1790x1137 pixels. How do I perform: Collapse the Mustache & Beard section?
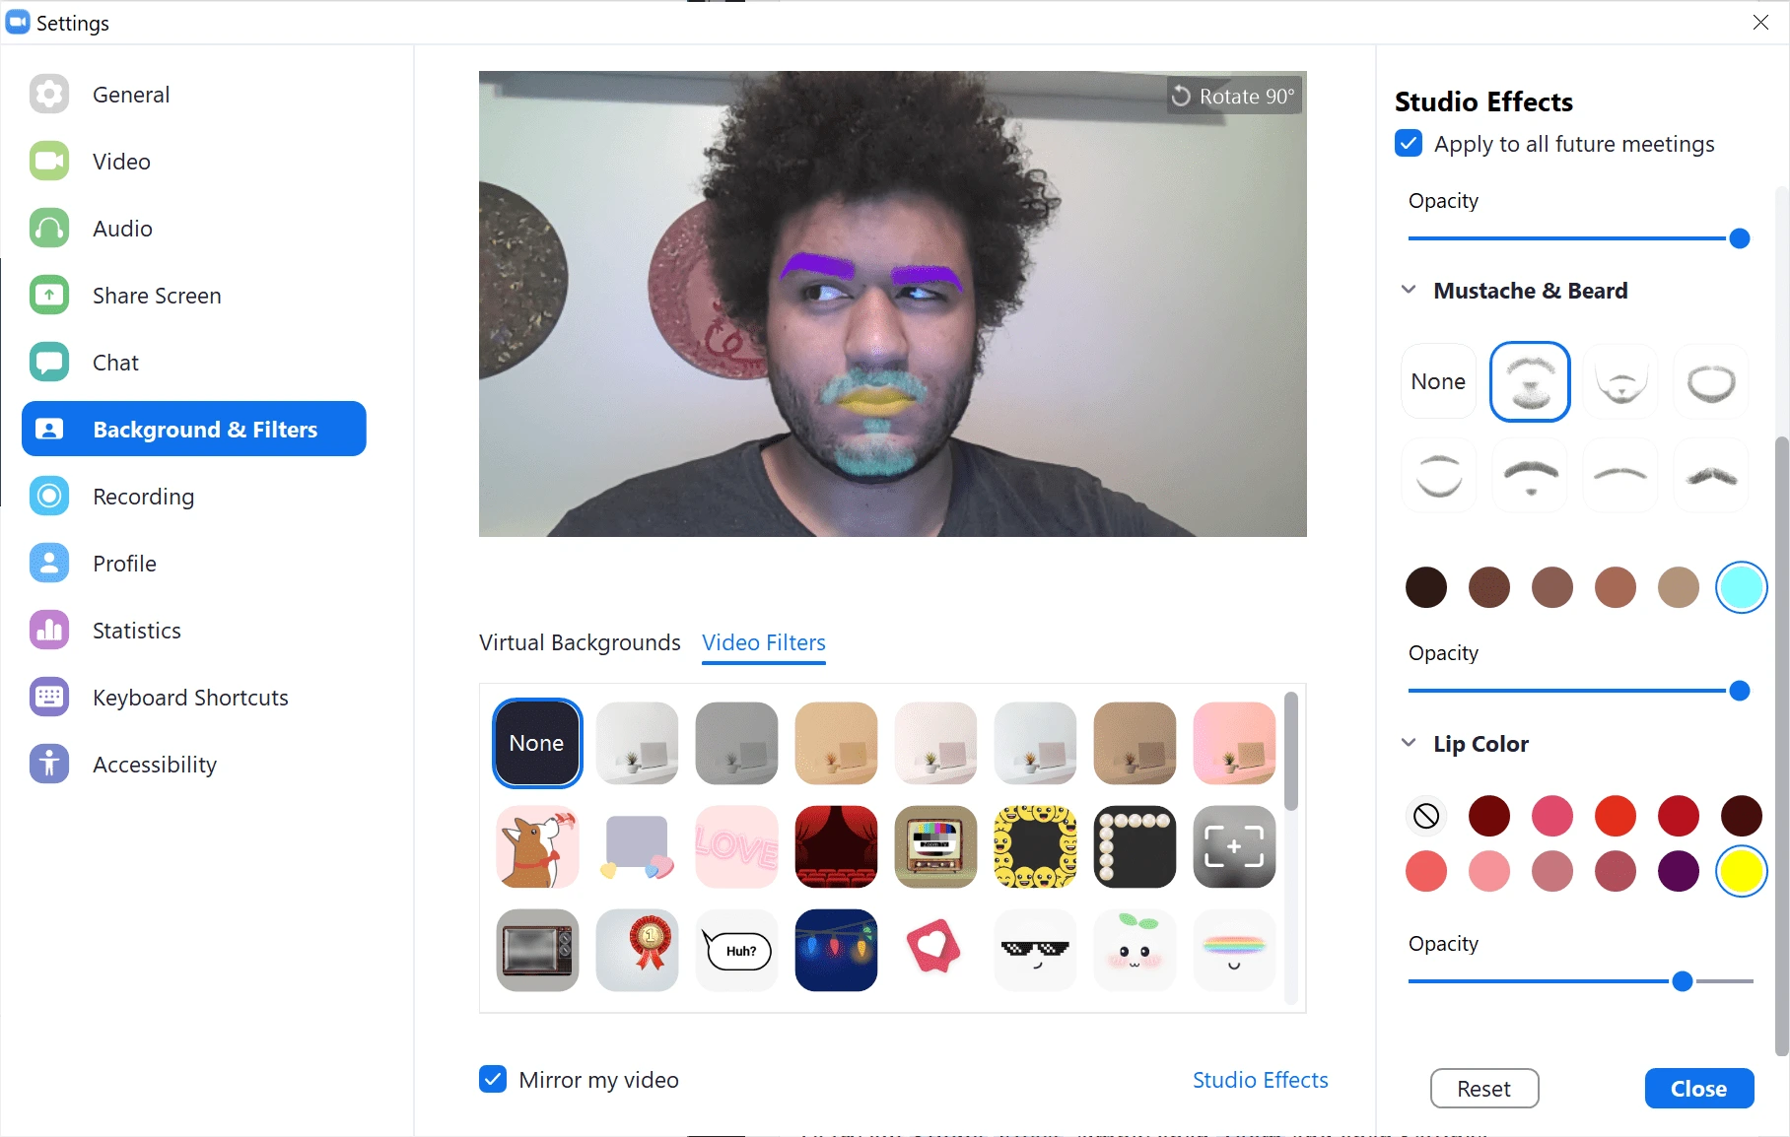[1409, 291]
